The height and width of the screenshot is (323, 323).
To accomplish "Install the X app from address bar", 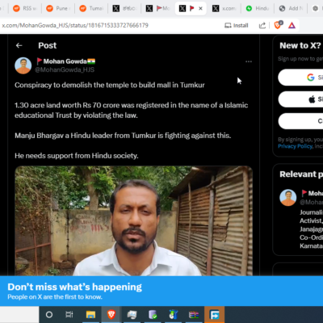I will (237, 25).
